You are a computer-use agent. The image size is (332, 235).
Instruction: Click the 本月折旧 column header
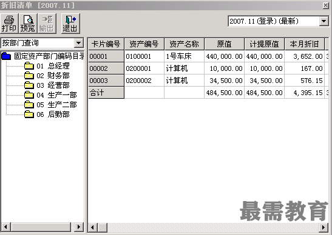(x=304, y=44)
